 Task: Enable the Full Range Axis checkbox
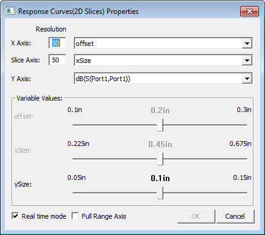75,216
